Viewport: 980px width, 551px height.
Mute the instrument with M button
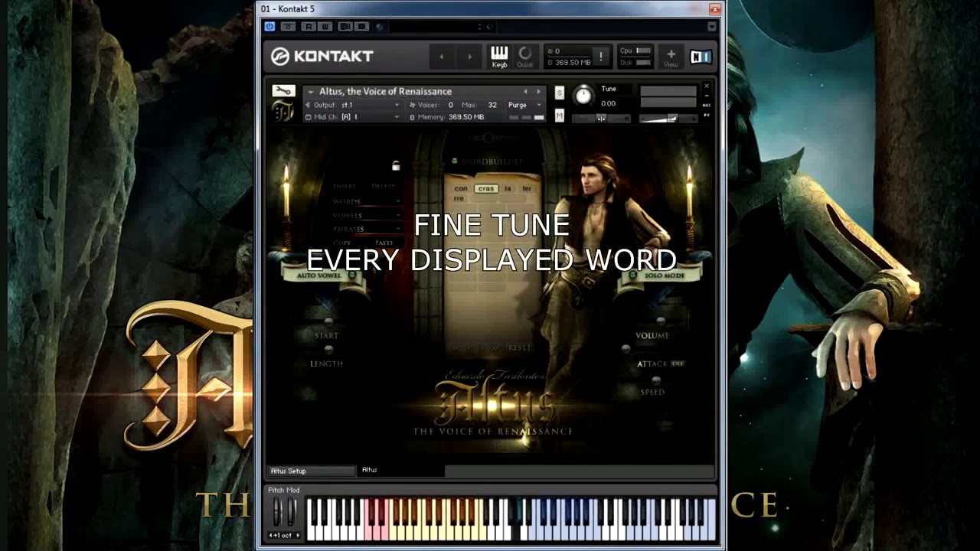coord(560,116)
